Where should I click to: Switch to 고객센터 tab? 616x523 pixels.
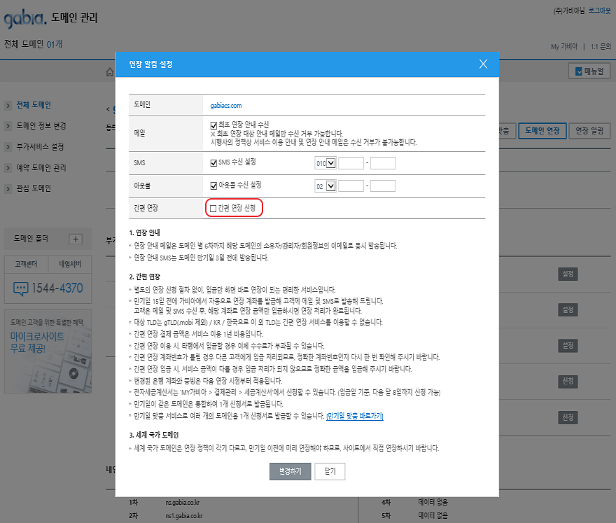(26, 265)
